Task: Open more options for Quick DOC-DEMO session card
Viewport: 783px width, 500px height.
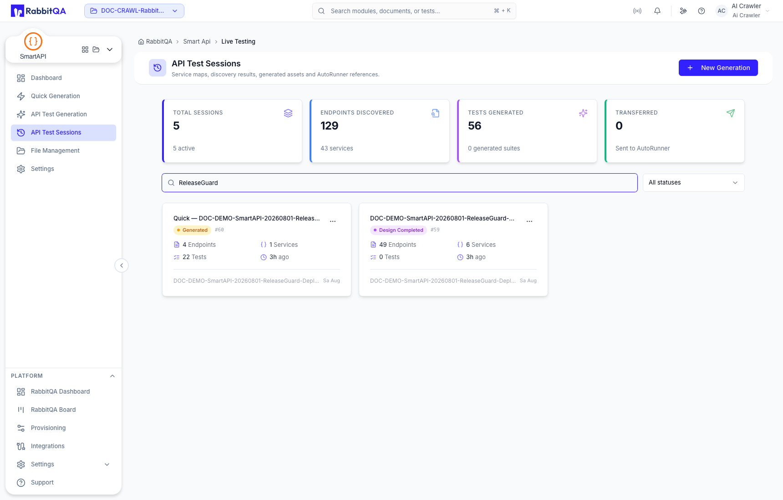Action: click(333, 221)
